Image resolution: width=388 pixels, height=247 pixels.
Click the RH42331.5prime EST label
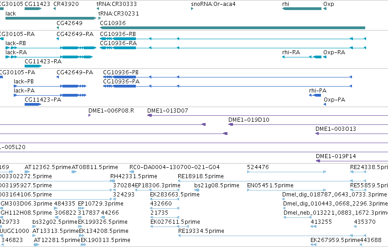134,176
